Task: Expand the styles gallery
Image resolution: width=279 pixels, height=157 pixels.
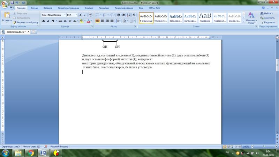Action: (243, 22)
